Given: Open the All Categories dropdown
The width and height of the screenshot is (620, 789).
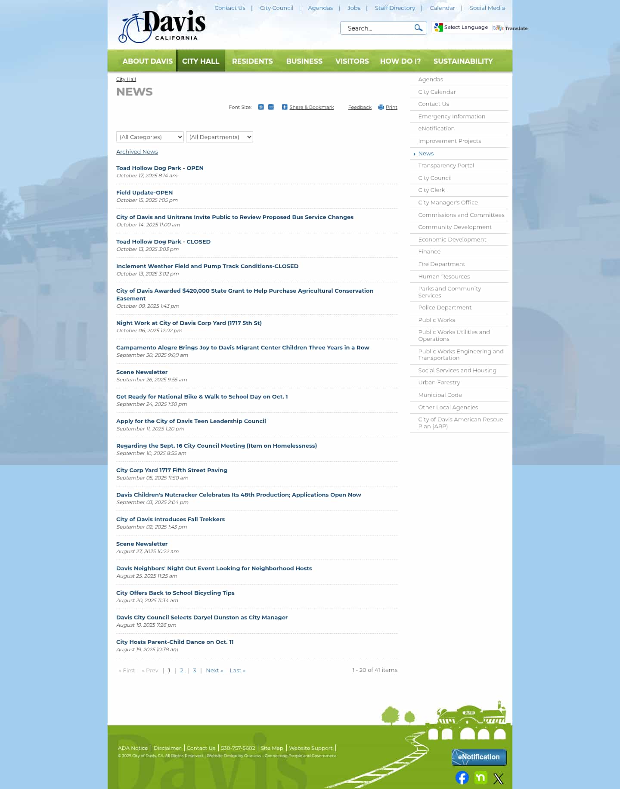Looking at the screenshot, I should pos(150,137).
